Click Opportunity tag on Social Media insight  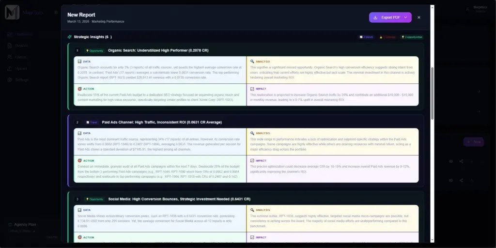click(x=94, y=199)
